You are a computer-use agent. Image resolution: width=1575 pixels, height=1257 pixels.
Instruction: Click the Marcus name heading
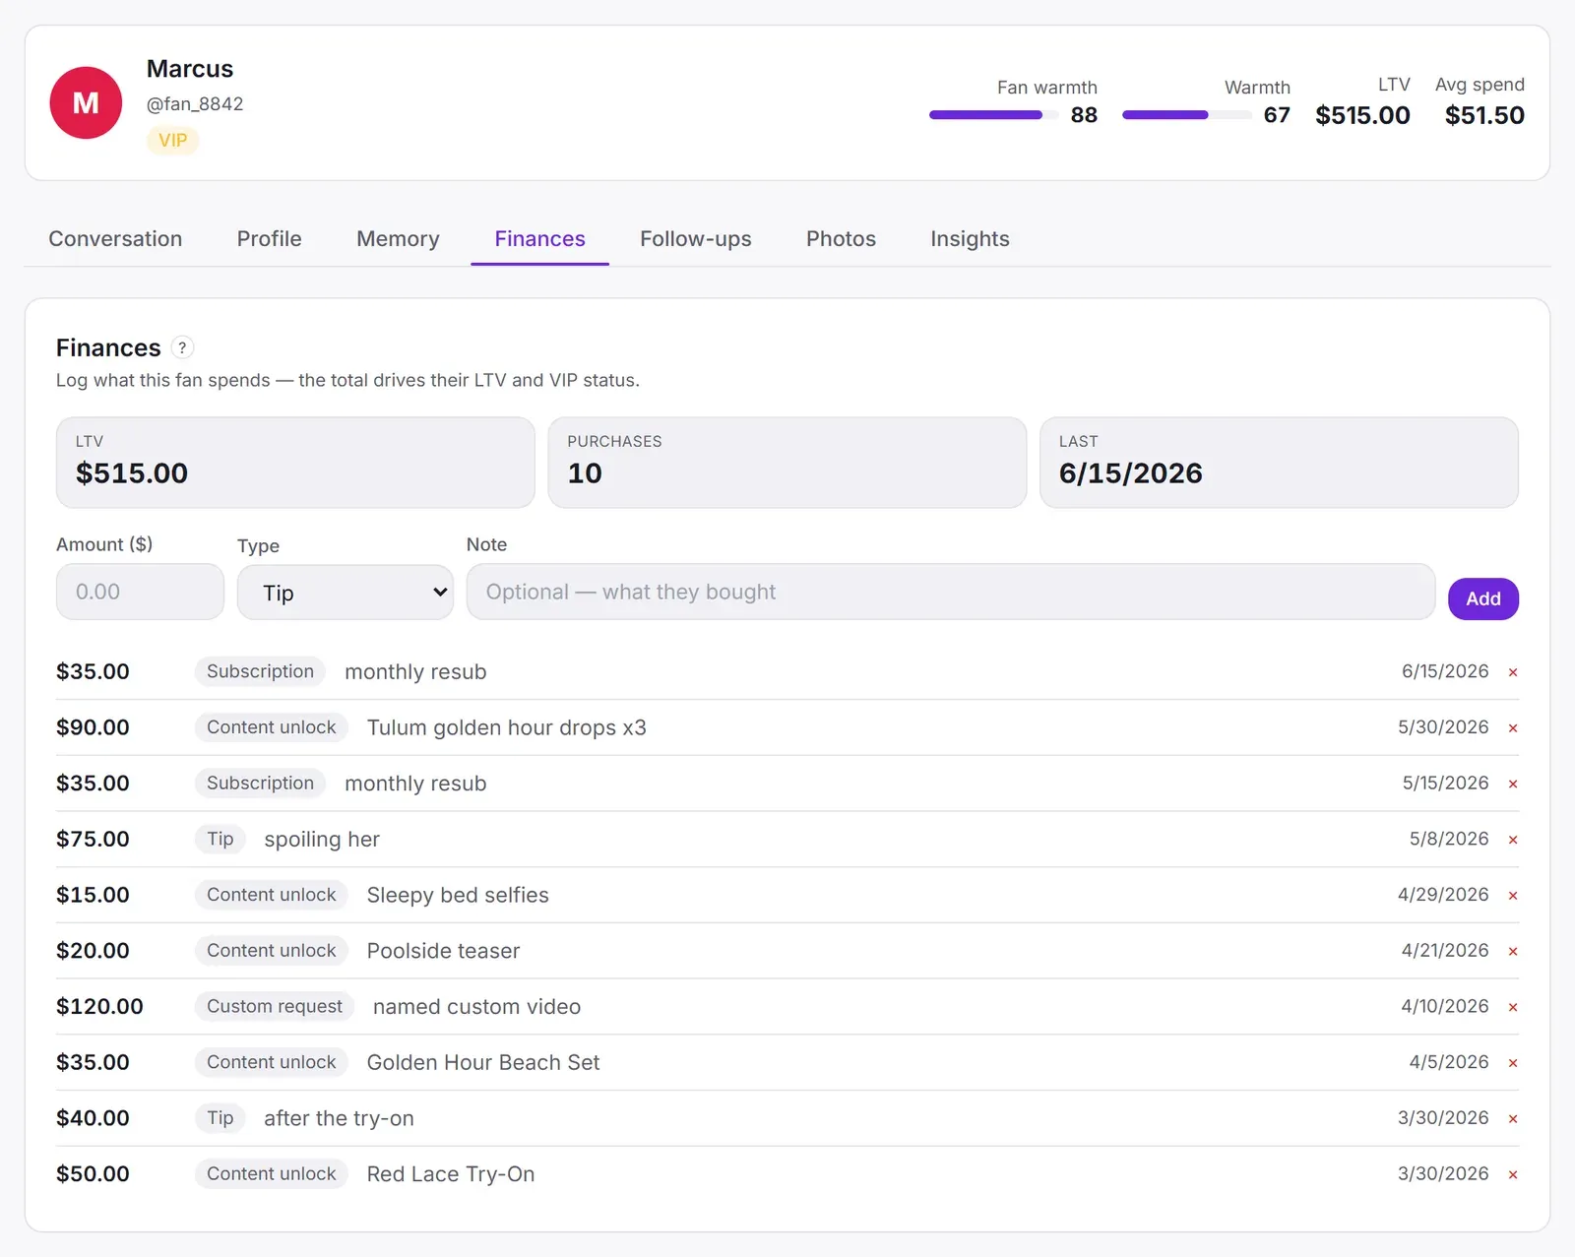click(190, 69)
